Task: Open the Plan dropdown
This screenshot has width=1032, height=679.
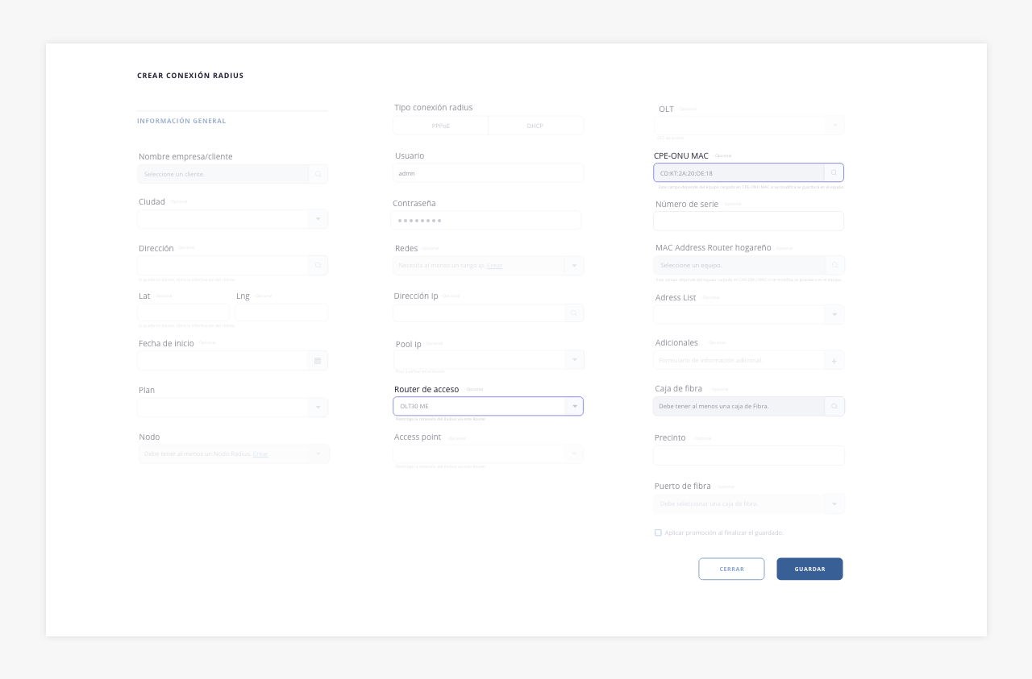Action: coord(318,408)
